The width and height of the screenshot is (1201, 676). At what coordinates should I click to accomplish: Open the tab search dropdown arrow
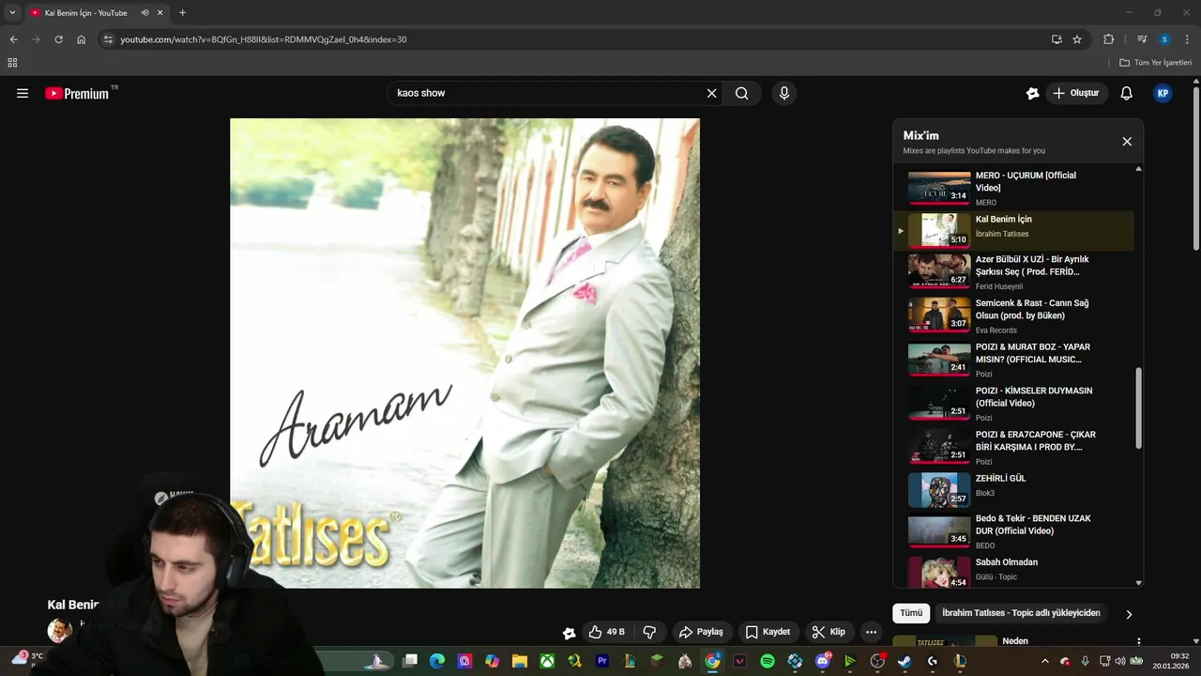(12, 12)
